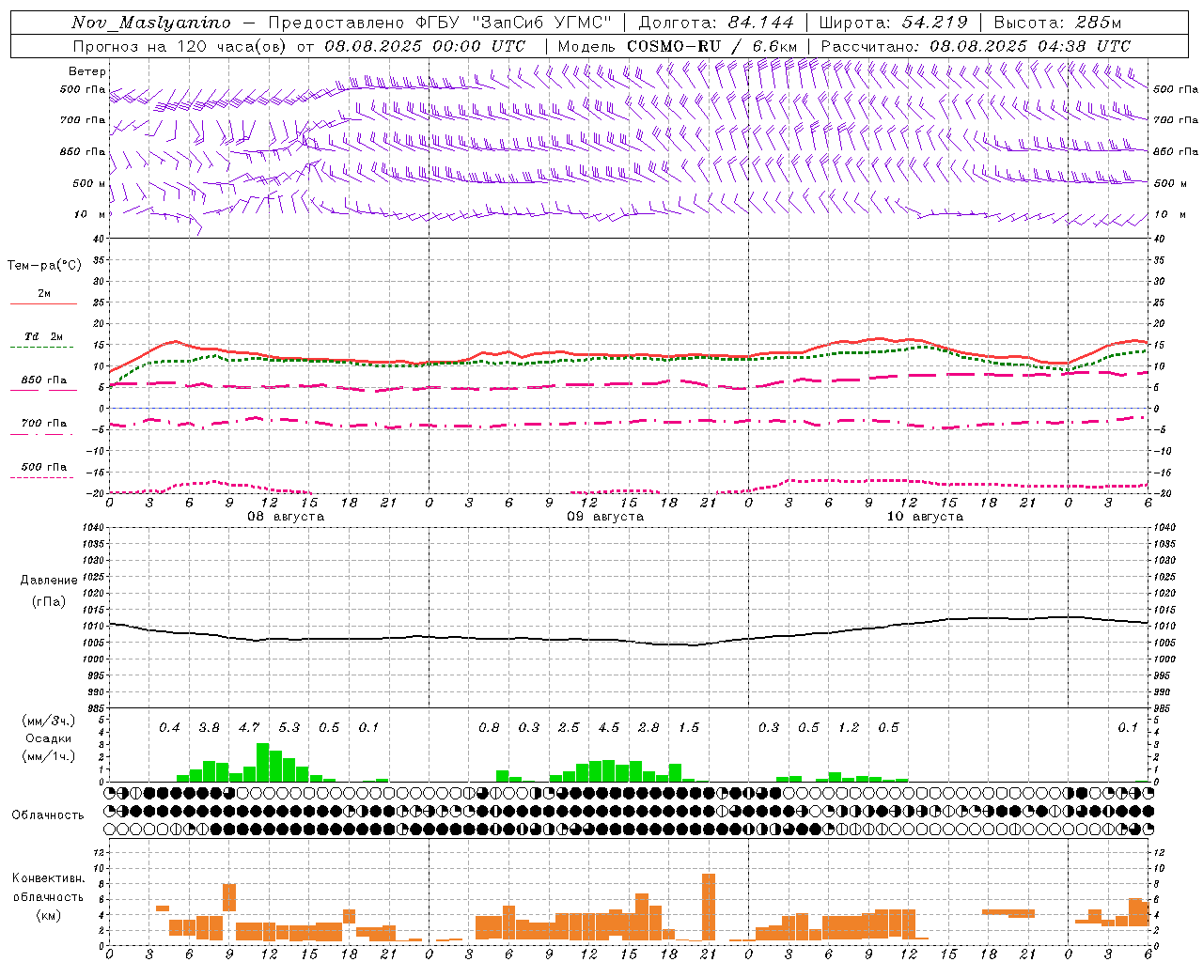Viewport: 1203px width, 962px height.
Task: Click the 3.8 three-hour precipitation value
Action: [210, 728]
